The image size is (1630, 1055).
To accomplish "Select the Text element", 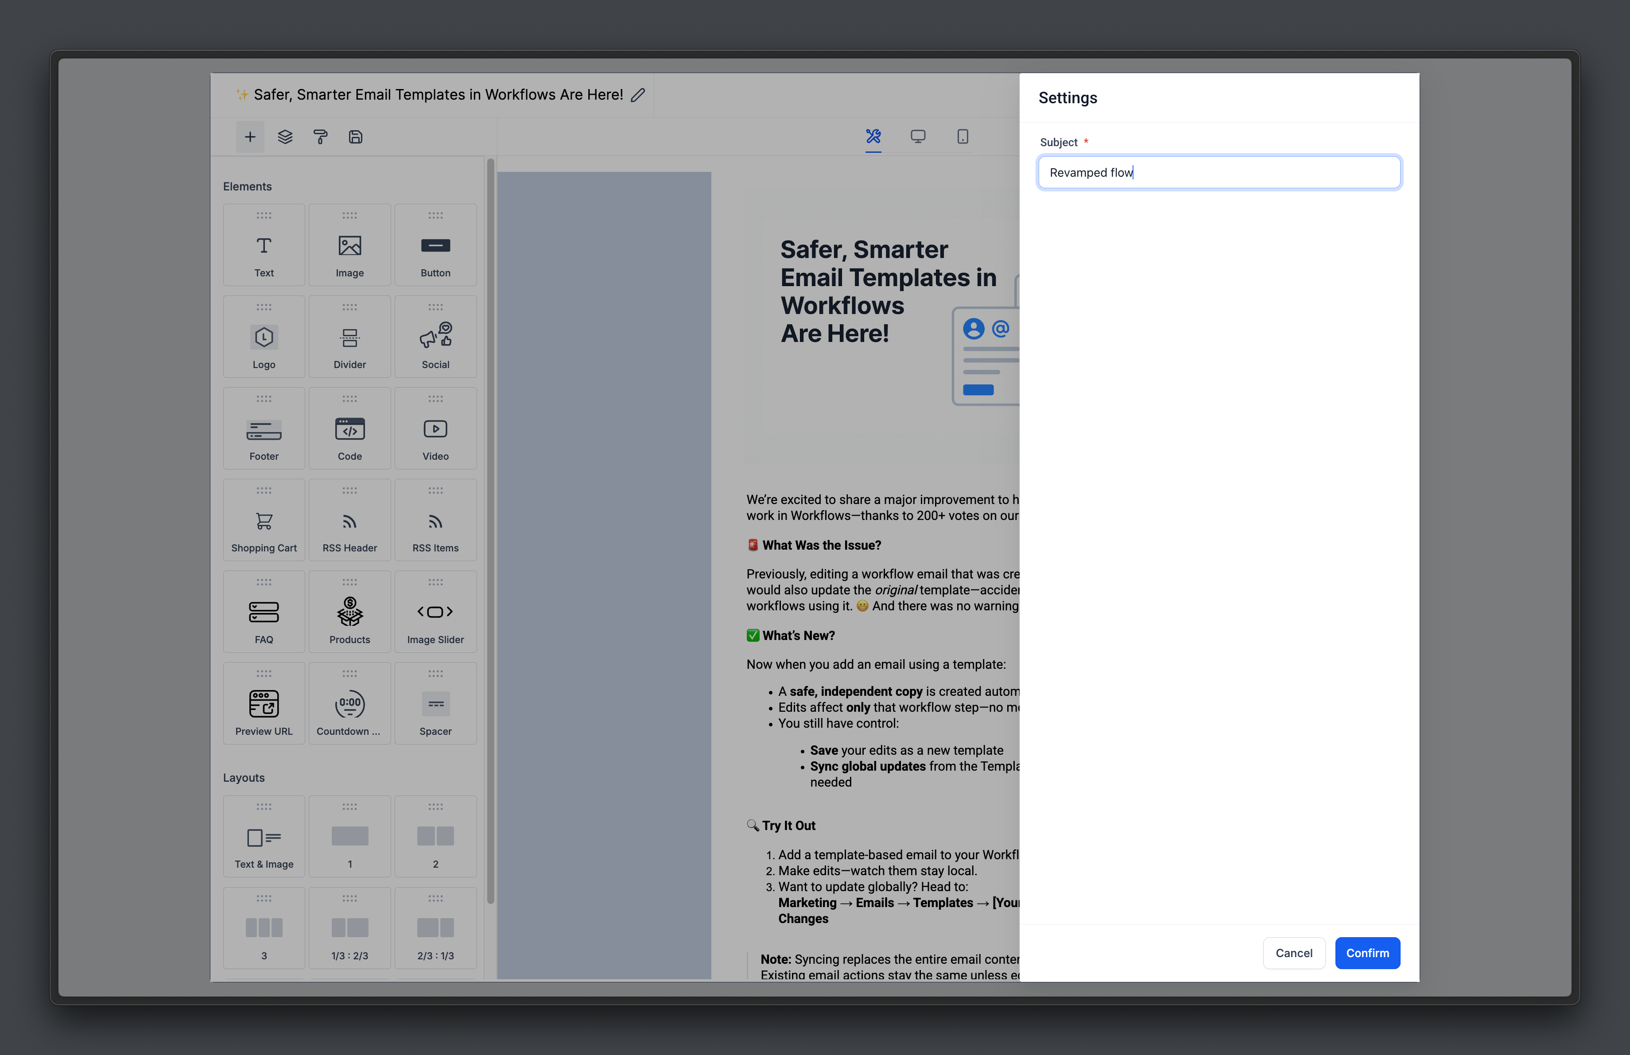I will (x=264, y=245).
